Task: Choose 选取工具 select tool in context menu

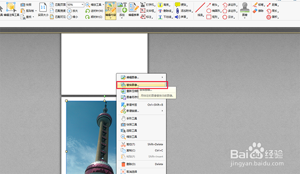Action: point(141,131)
